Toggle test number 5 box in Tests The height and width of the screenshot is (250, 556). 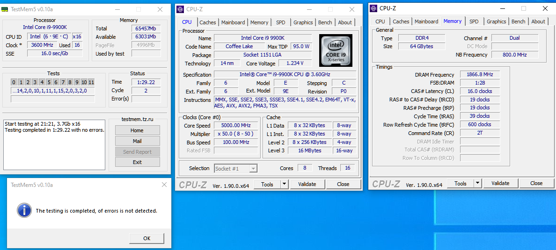[x=49, y=82]
